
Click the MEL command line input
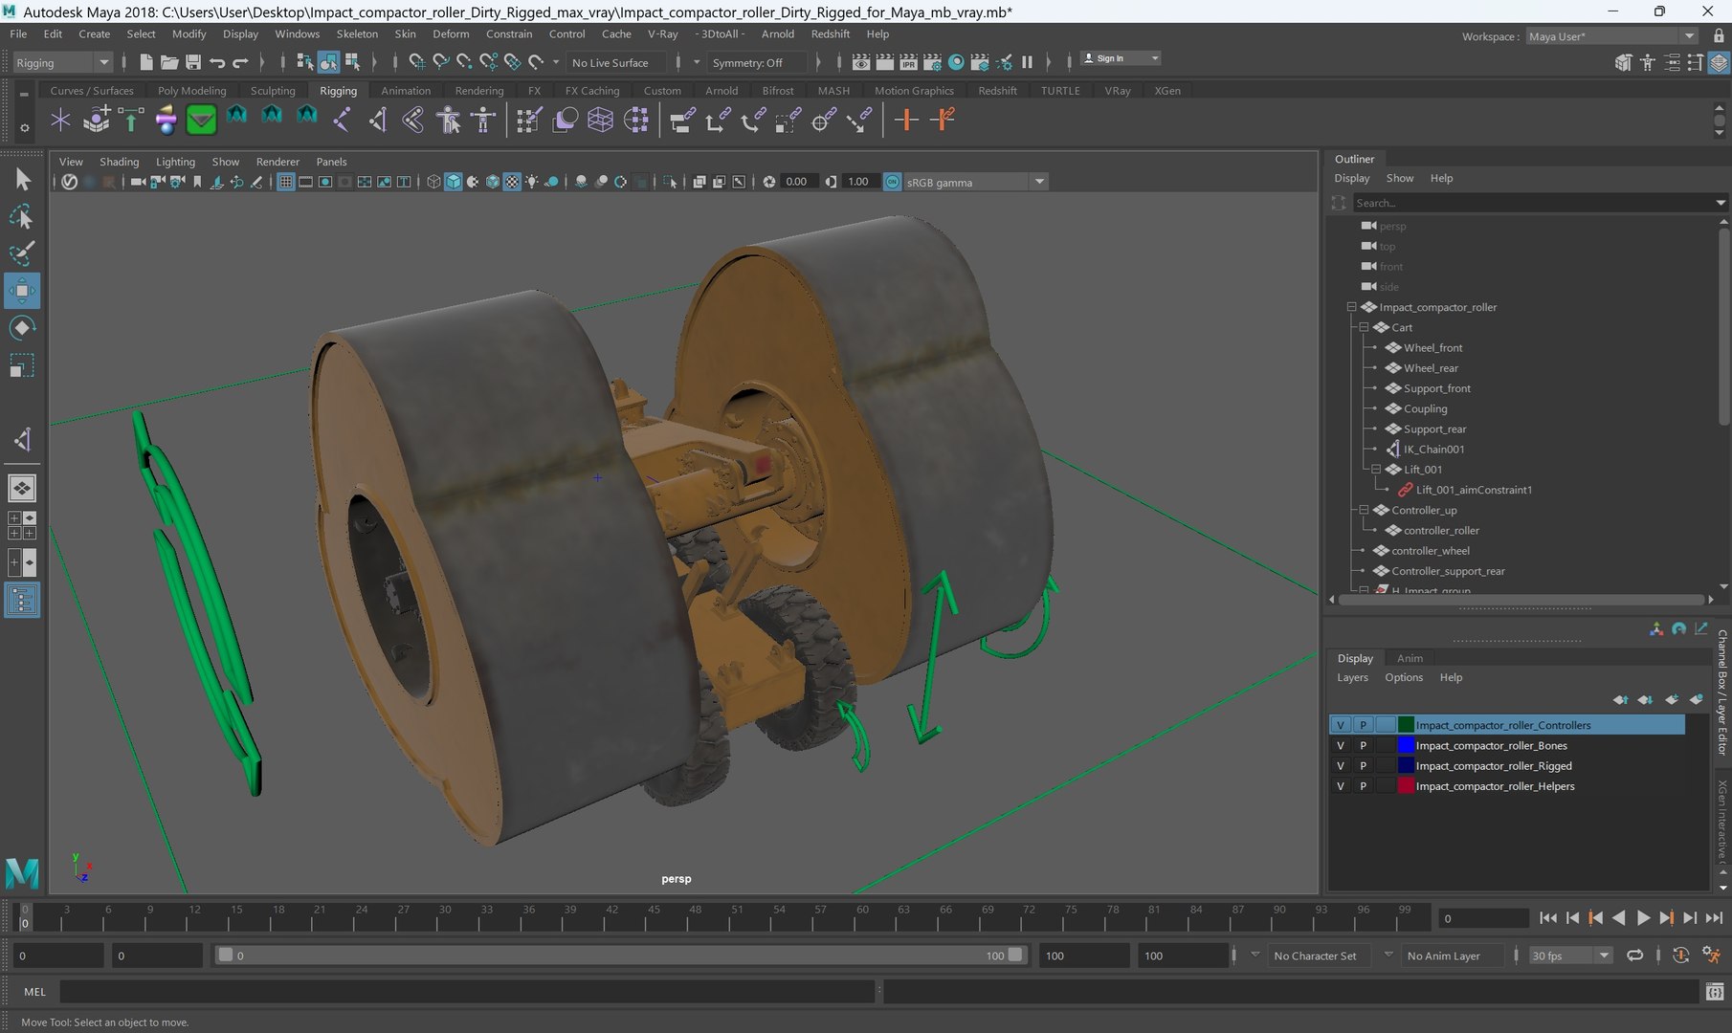(467, 992)
